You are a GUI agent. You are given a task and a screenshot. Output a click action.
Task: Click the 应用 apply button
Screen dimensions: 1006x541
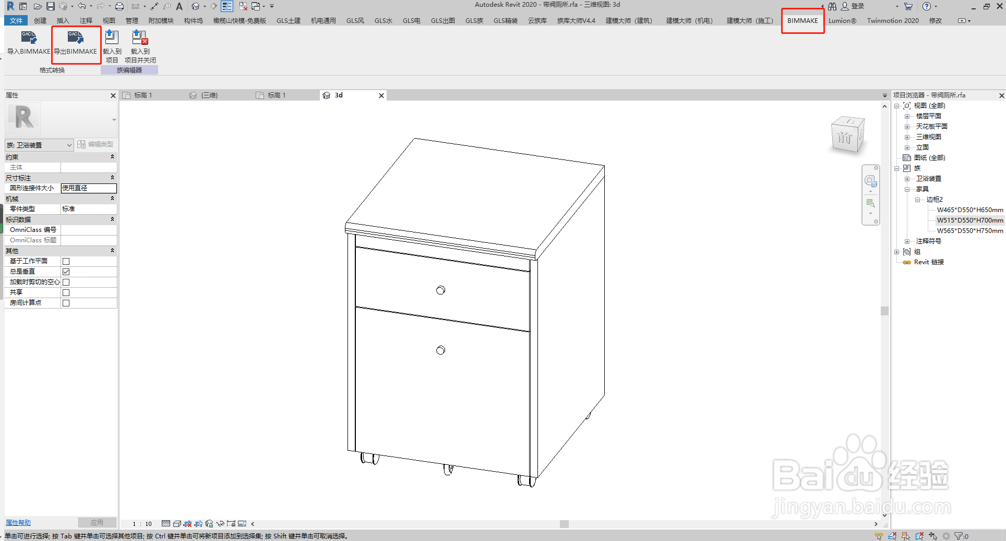click(x=97, y=523)
